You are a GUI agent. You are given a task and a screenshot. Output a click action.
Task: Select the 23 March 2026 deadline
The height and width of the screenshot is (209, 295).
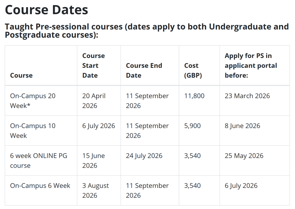tap(247, 96)
